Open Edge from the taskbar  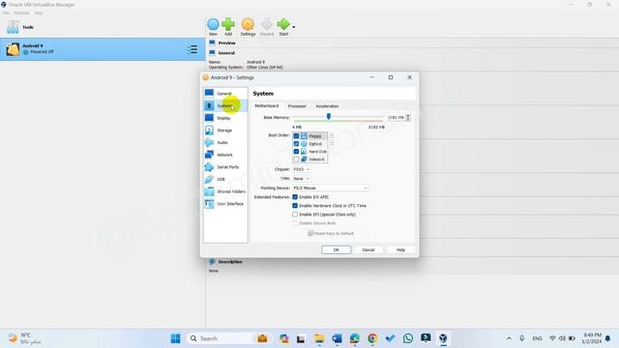pos(355,338)
